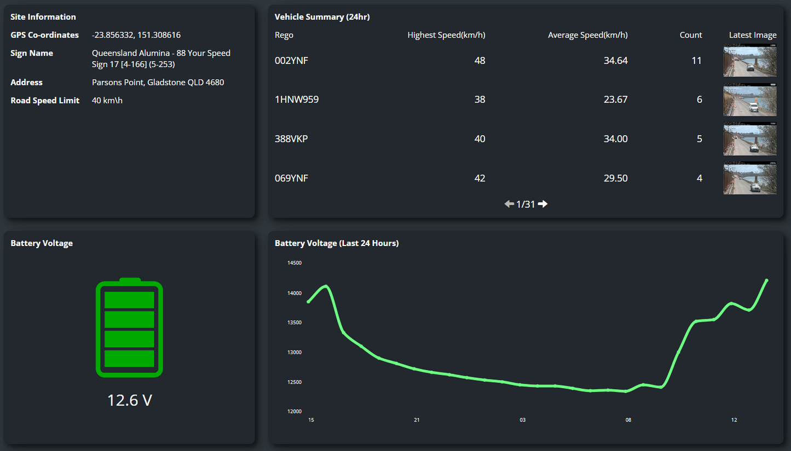Click the 1/31 page indicator
Viewport: 791px width, 451px height.
526,204
